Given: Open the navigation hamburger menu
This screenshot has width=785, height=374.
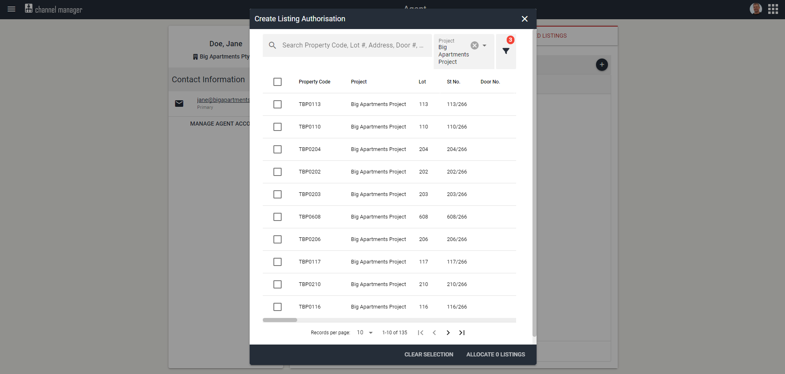Looking at the screenshot, I should click(x=11, y=9).
